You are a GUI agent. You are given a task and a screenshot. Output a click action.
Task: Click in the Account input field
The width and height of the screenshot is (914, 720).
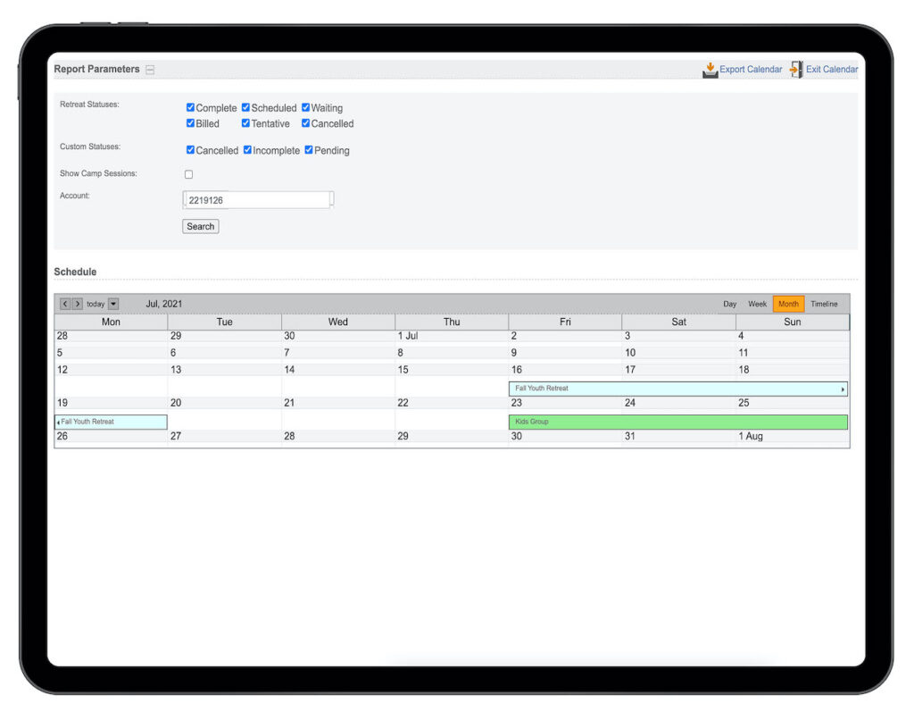pyautogui.click(x=257, y=200)
